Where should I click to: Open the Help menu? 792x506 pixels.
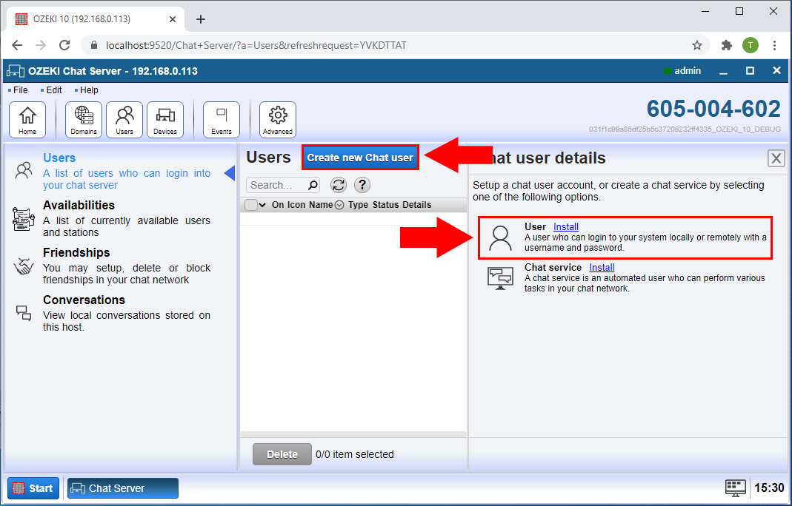88,90
